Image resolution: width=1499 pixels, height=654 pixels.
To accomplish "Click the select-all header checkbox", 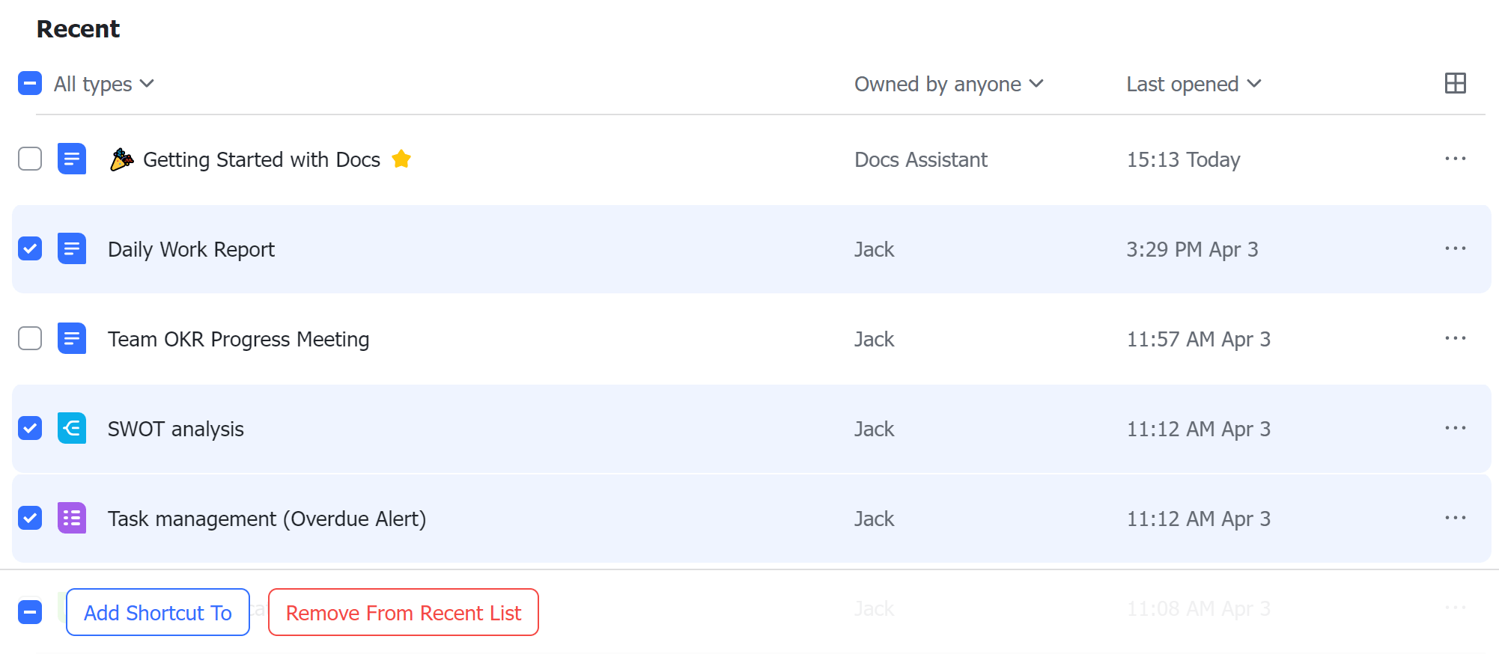I will pos(30,83).
